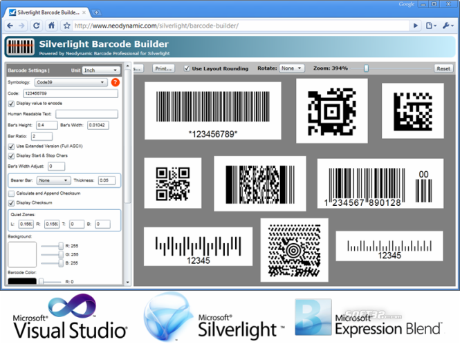Viewport: 460px width, 344px height.
Task: Click the black Barcode Color swatch
Action: coord(22,281)
